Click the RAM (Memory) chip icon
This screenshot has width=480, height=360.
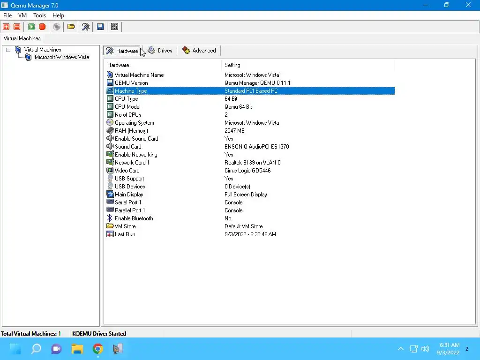110,130
